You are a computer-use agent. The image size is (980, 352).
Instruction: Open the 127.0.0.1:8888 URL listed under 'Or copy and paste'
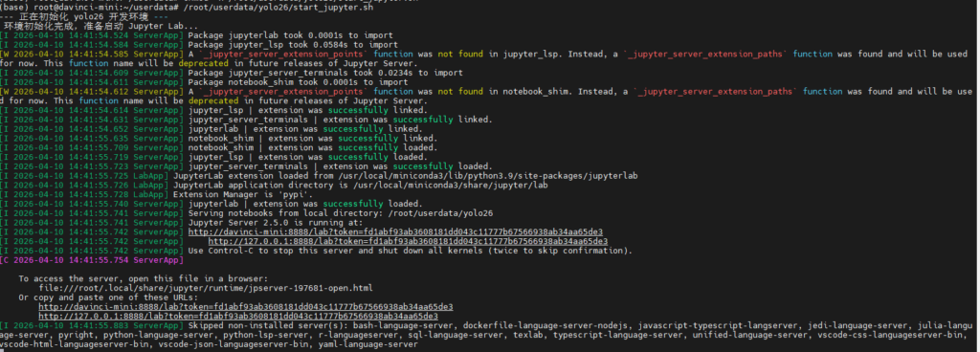(x=238, y=317)
